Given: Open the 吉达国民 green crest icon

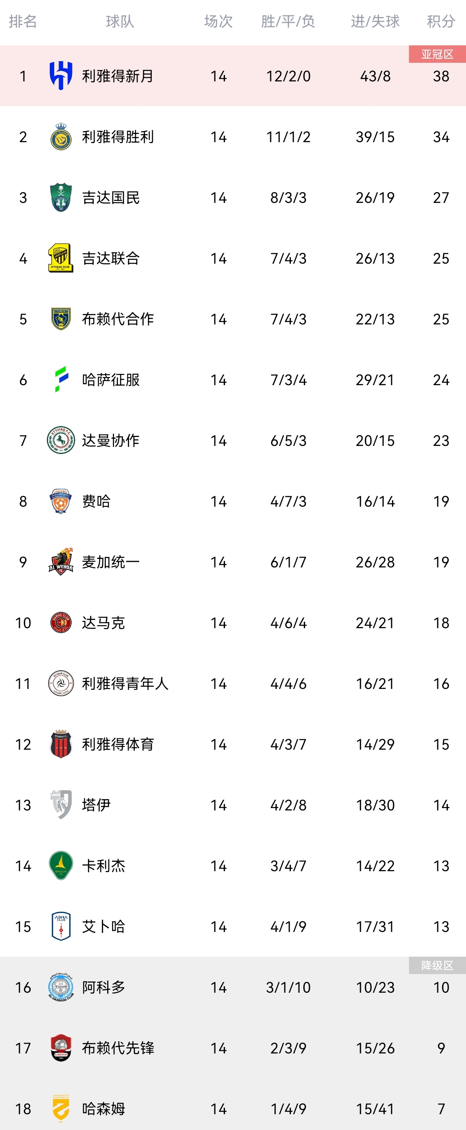Looking at the screenshot, I should click(61, 197).
